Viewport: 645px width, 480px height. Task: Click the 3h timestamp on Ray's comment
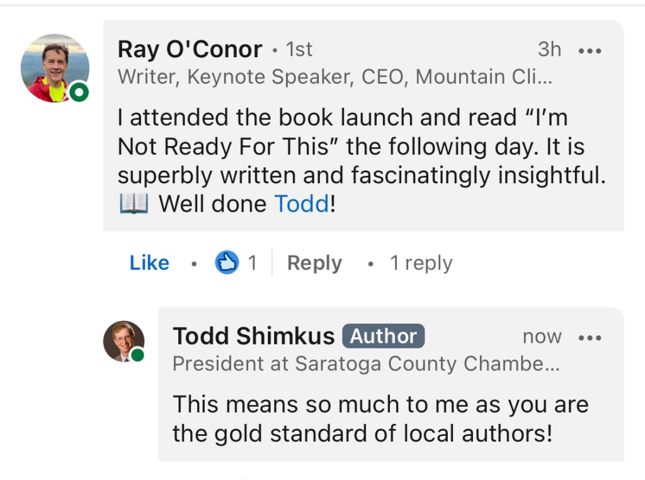pos(549,49)
